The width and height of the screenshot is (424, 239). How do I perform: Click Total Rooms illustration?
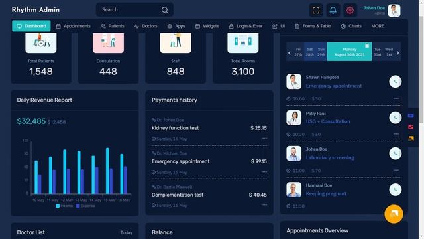(243, 42)
